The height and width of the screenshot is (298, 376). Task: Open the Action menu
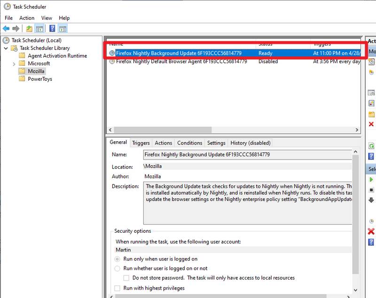pyautogui.click(x=27, y=18)
